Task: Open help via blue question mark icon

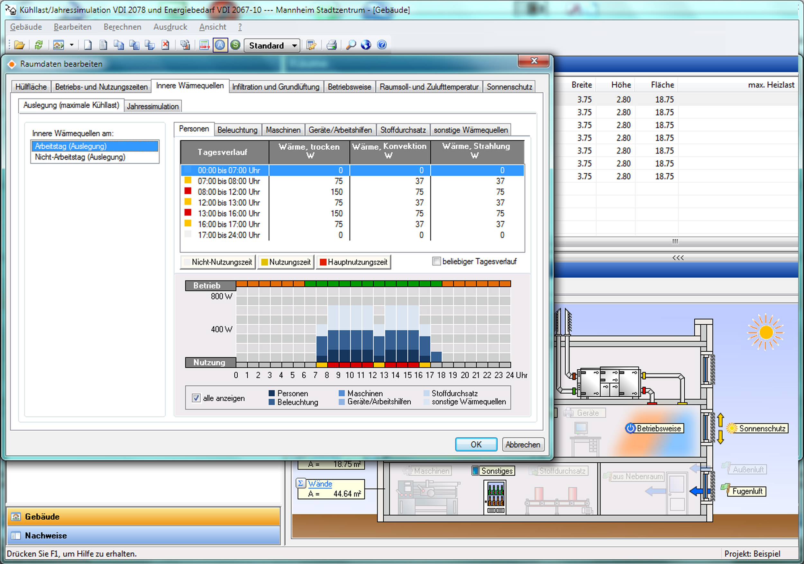Action: pos(382,45)
